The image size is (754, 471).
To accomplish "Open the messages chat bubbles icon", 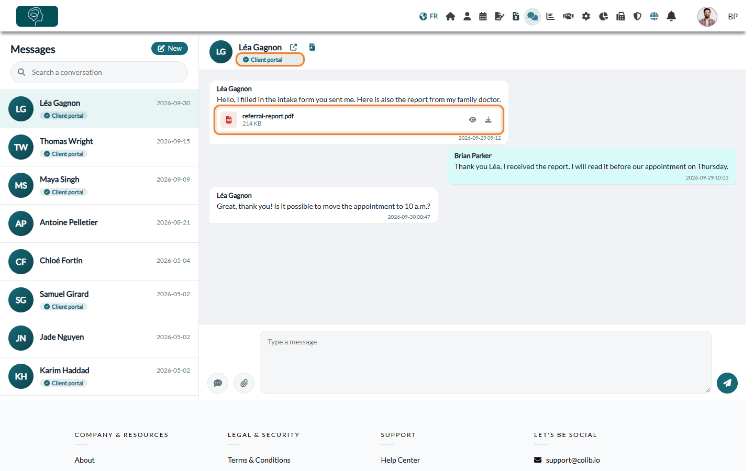I will [x=533, y=16].
